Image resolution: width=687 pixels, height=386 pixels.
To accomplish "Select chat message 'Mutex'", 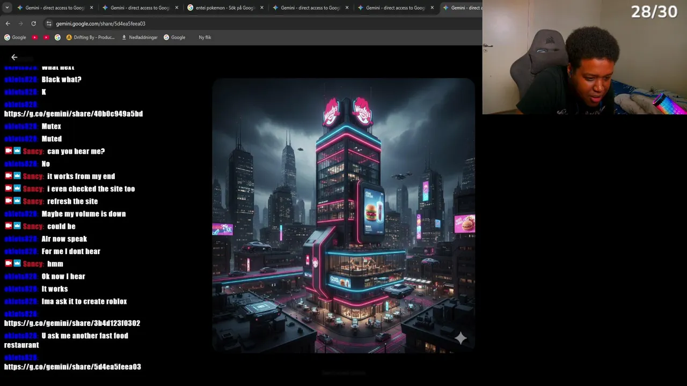I will 51,126.
